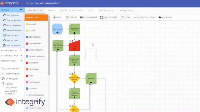Open View My Feed icon
Screen dimensions: 200x112
tap(4, 40)
